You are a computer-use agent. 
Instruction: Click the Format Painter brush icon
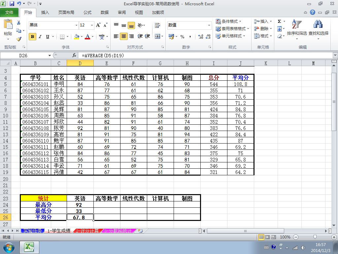click(19, 39)
